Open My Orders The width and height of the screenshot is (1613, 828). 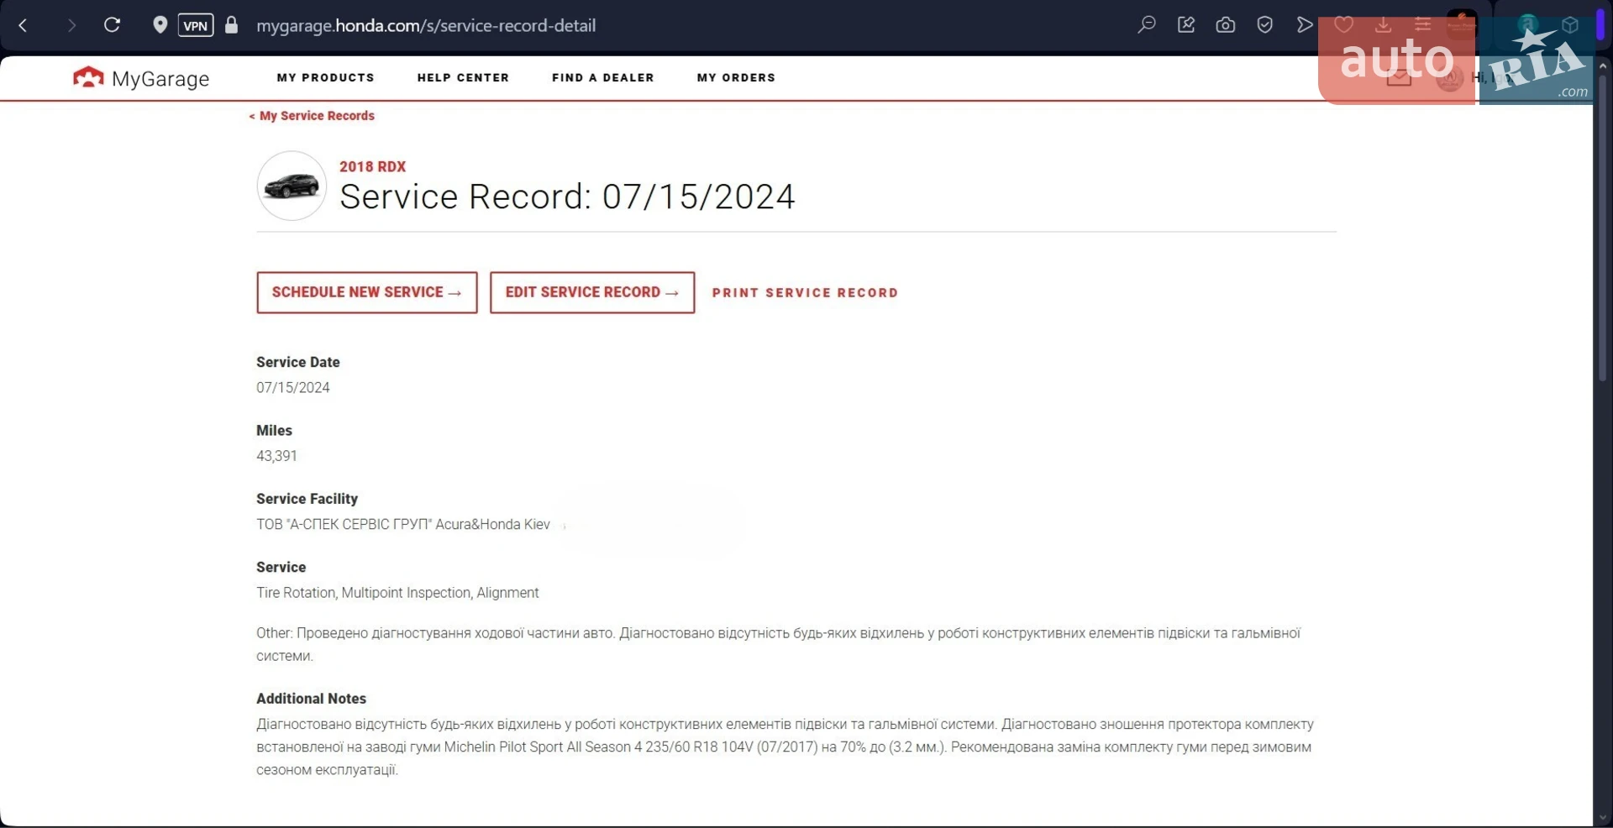[737, 77]
